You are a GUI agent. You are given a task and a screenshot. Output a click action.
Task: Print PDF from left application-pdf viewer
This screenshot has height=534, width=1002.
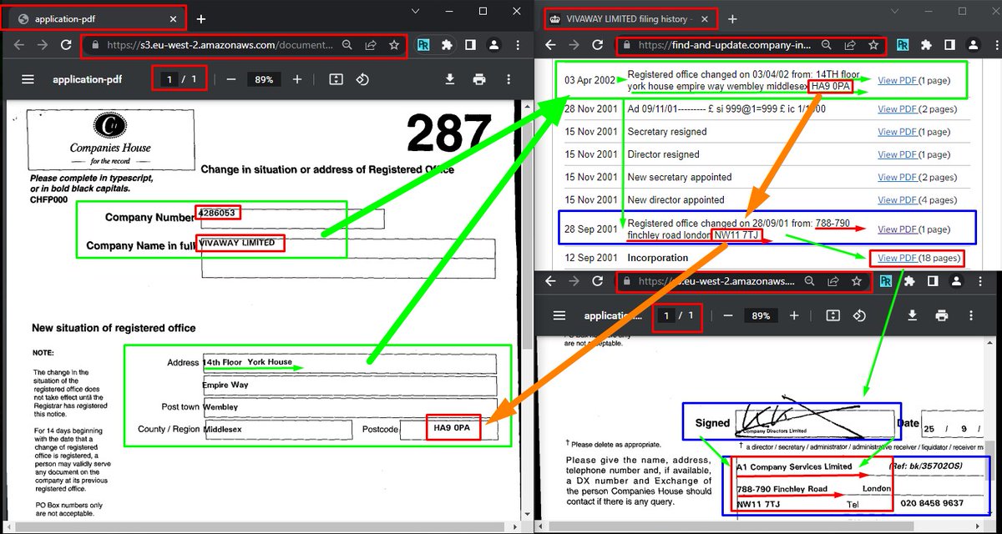click(479, 79)
